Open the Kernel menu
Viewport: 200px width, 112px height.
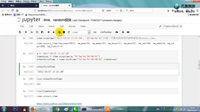pos(72,26)
